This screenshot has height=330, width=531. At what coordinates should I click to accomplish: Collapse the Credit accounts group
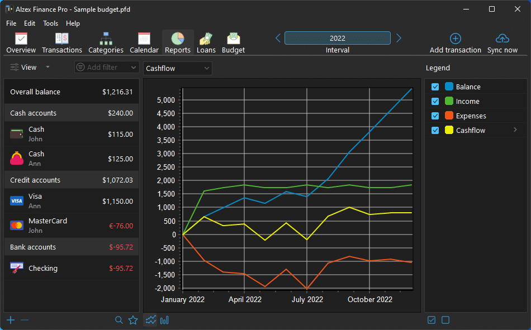point(72,180)
